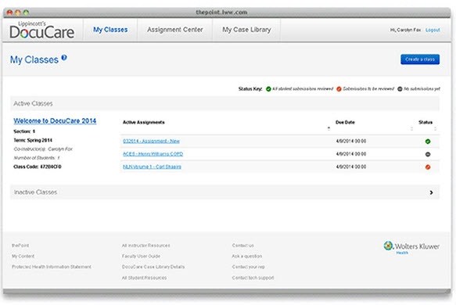This screenshot has height=305, width=456.
Task: Open the Assignment Center tab
Action: pos(174,30)
